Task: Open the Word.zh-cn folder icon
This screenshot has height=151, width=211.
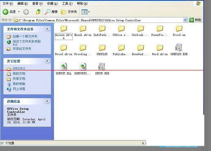Action: [x=160, y=47]
